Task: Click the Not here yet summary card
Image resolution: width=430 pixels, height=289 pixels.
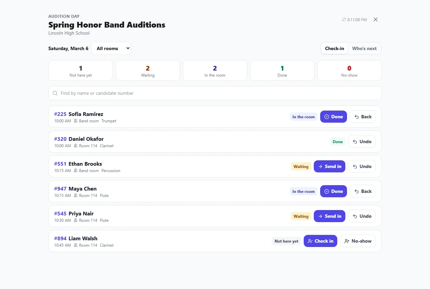Action: (81, 71)
